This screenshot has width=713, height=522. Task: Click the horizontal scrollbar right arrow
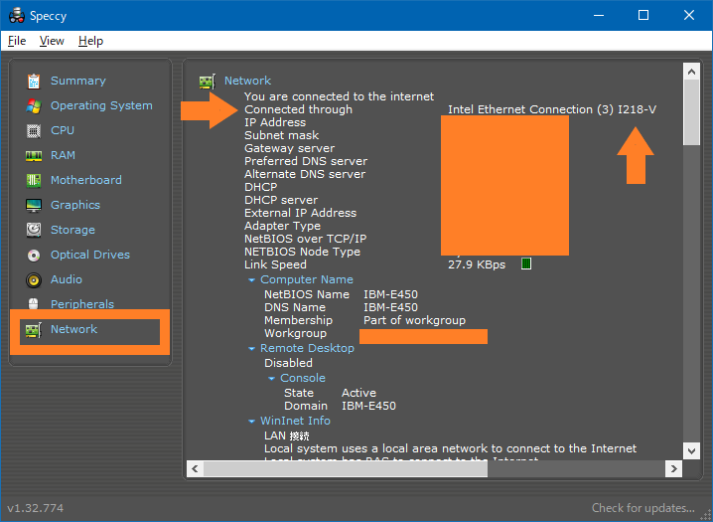tap(673, 468)
